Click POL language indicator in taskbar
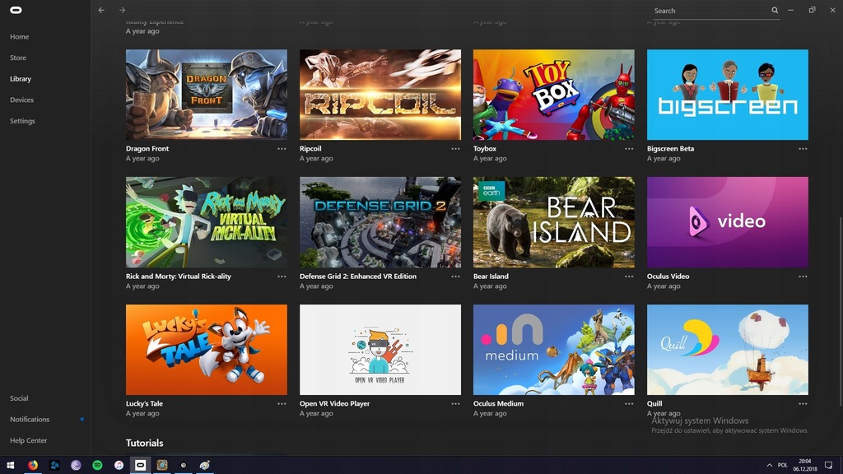The image size is (843, 474). (783, 466)
